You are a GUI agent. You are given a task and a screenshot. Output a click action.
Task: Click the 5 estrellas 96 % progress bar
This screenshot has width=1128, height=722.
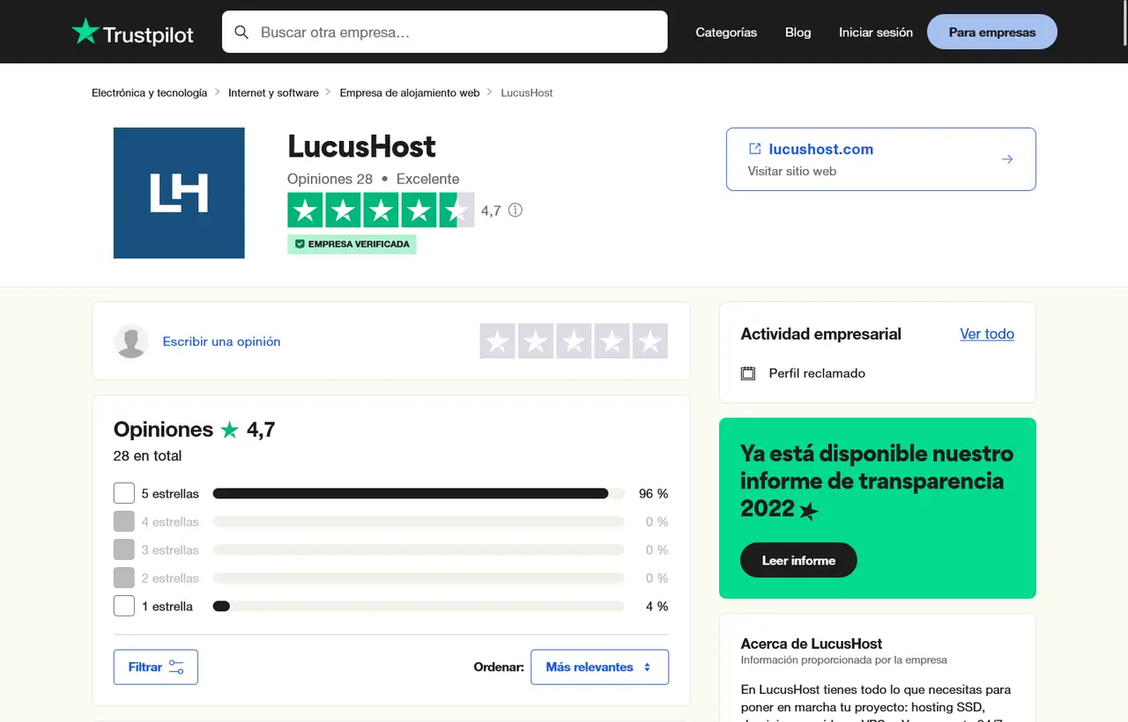point(419,494)
